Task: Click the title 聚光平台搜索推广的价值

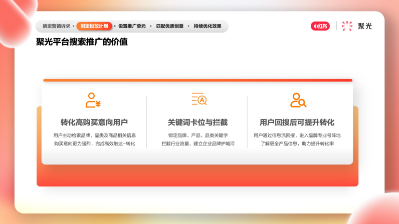Action: (82, 42)
